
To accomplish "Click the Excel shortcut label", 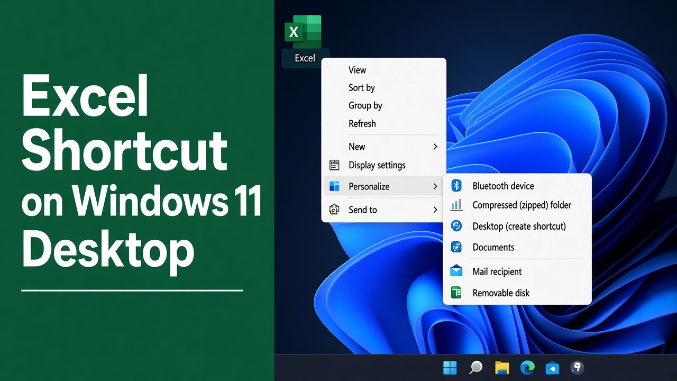I will click(x=305, y=58).
